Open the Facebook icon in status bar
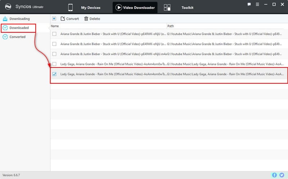Viewport: 288px width, 179px height. point(274,175)
